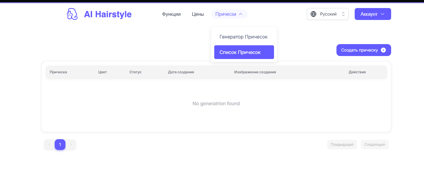Expand the Аккаунт dropdown button
424x180 pixels.
coord(373,14)
